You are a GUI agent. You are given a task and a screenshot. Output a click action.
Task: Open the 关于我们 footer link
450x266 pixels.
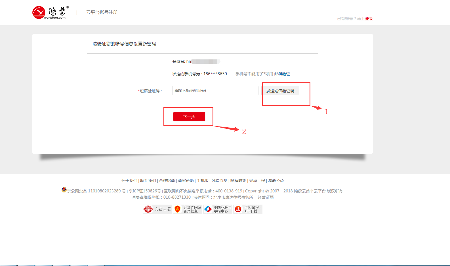(129, 181)
